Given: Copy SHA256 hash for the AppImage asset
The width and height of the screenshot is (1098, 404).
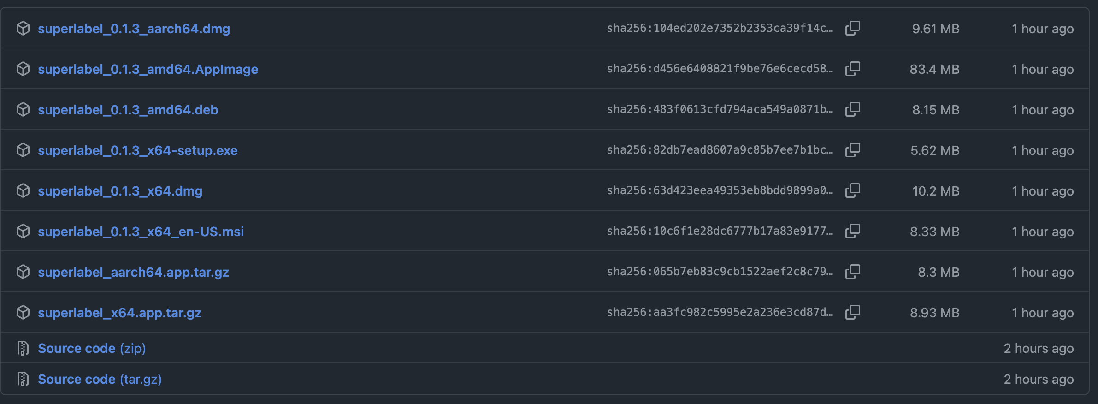Looking at the screenshot, I should 853,69.
